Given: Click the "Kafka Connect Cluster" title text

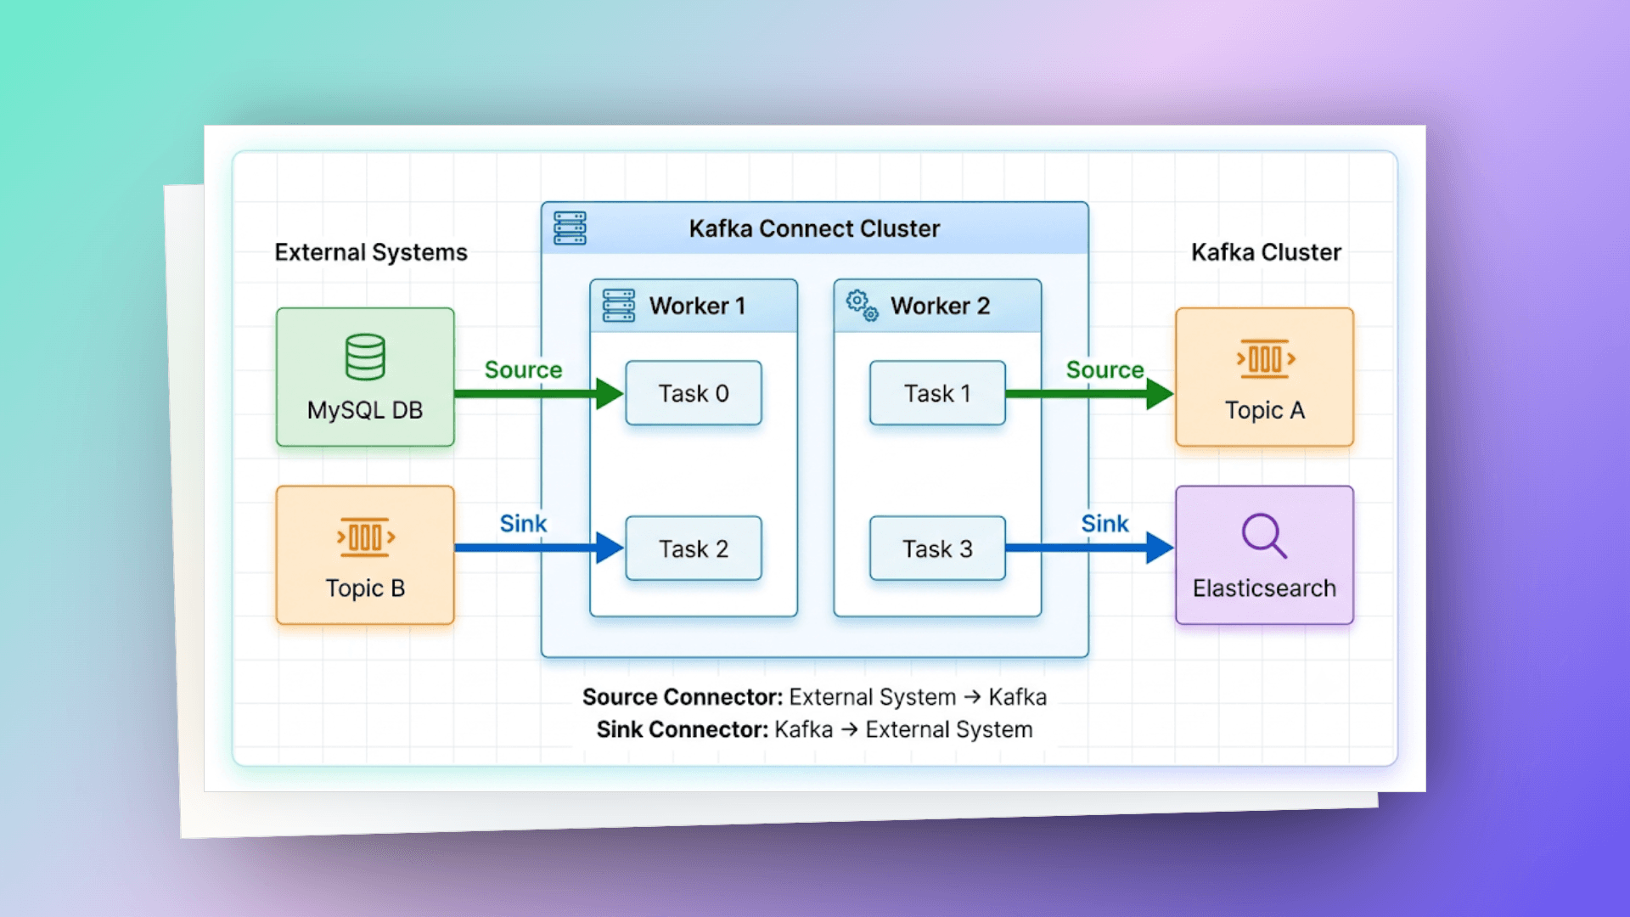Looking at the screenshot, I should [x=814, y=228].
